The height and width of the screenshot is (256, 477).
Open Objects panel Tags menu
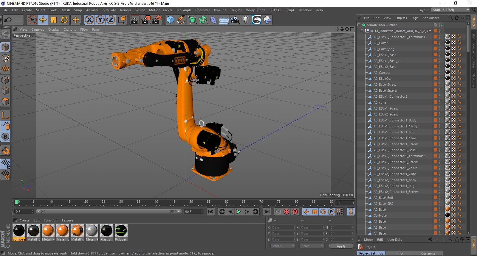pyautogui.click(x=414, y=18)
